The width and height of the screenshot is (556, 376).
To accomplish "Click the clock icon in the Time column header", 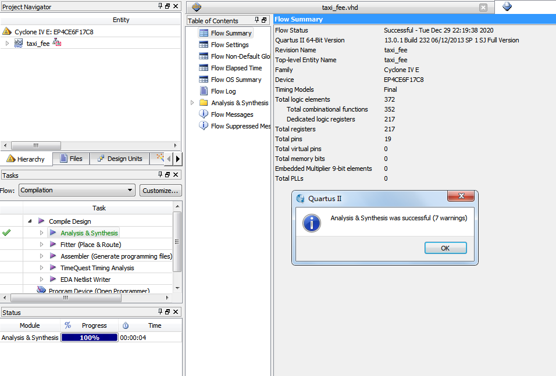I will pos(126,325).
